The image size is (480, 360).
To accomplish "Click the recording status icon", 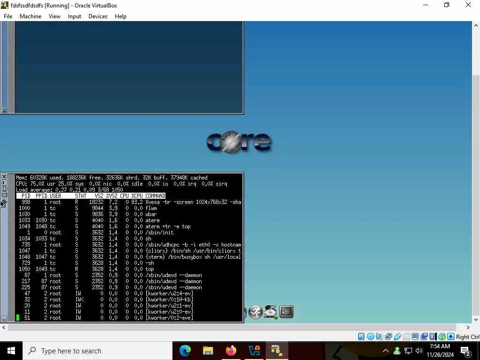I will coord(424,337).
